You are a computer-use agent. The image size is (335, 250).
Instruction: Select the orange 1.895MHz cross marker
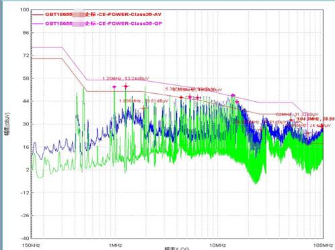click(144, 109)
